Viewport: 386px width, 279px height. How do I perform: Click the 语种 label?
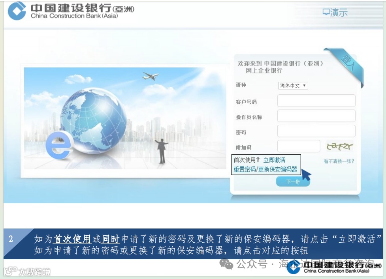pos(241,85)
